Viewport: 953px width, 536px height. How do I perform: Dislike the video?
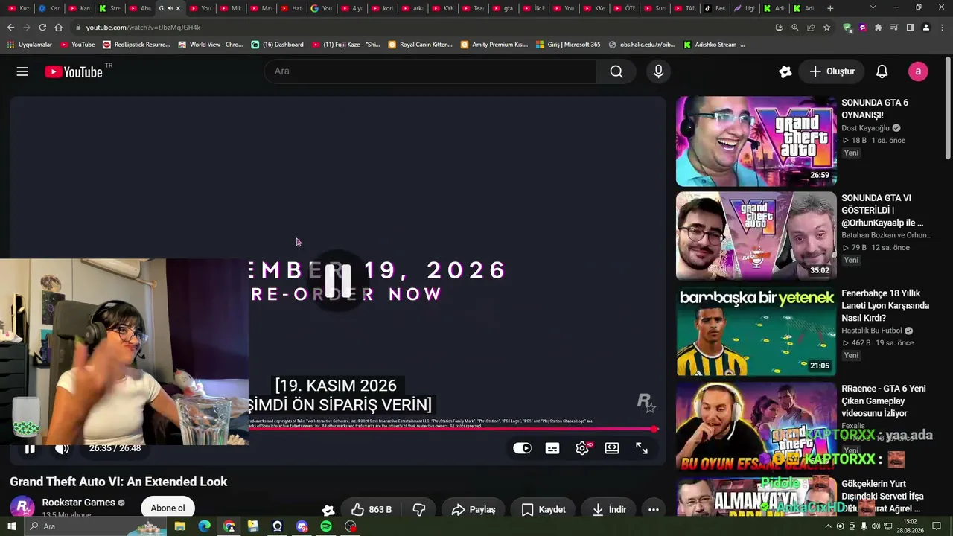419,509
